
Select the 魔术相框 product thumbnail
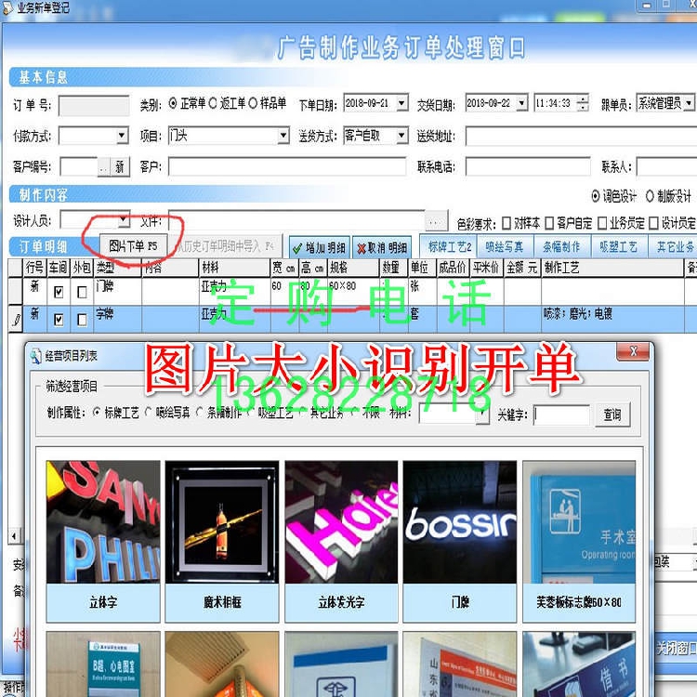pyautogui.click(x=222, y=541)
